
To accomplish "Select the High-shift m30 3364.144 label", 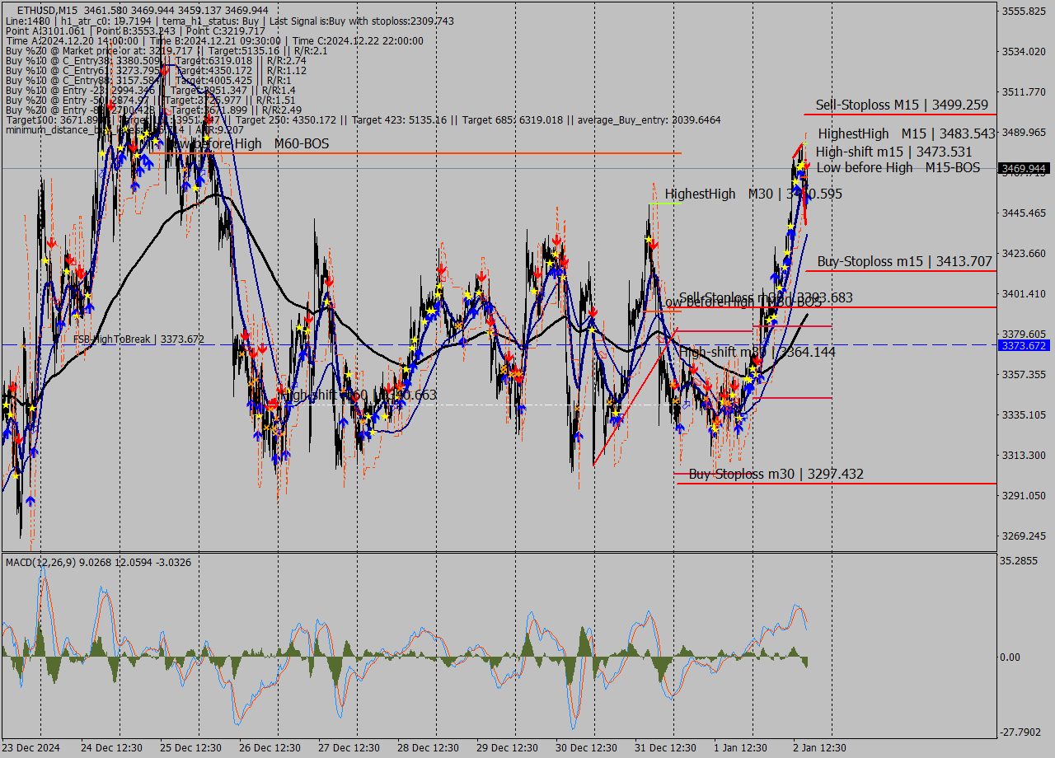I will pyautogui.click(x=757, y=352).
